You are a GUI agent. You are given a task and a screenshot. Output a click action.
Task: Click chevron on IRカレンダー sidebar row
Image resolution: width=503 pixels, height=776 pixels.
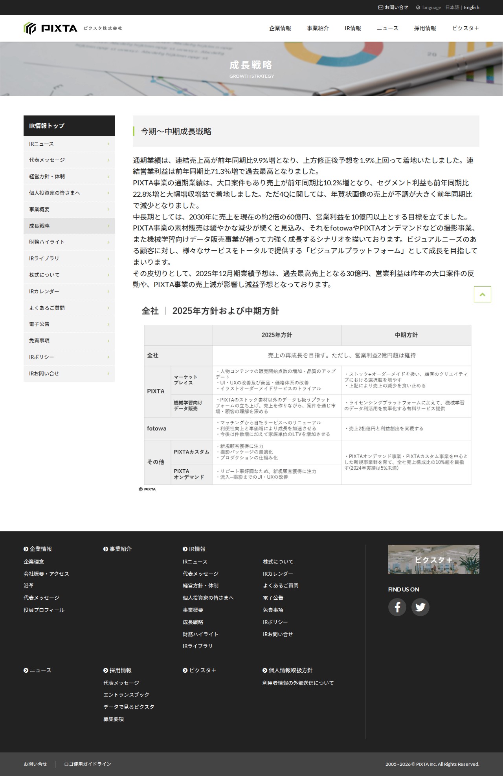click(108, 292)
